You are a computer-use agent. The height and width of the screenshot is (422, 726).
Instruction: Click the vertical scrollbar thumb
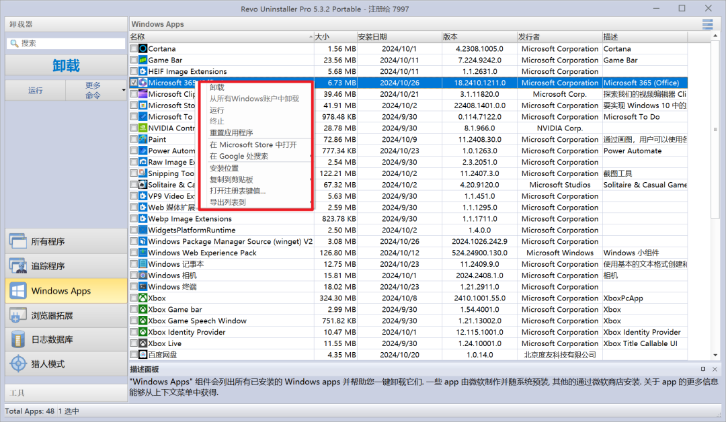(x=715, y=130)
